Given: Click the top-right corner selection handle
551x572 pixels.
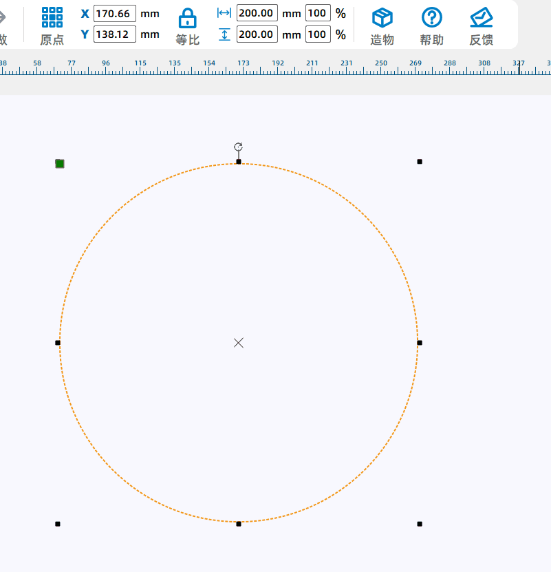Looking at the screenshot, I should pyautogui.click(x=420, y=162).
